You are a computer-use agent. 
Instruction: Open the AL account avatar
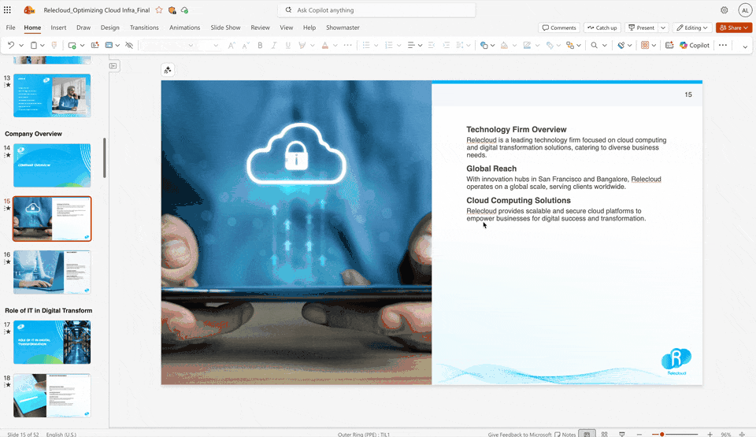(745, 10)
